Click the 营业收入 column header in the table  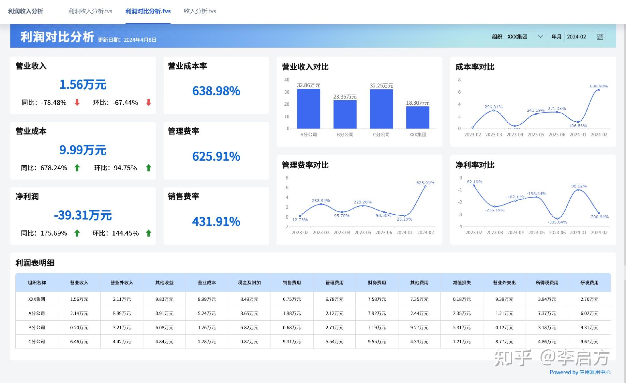[79, 283]
